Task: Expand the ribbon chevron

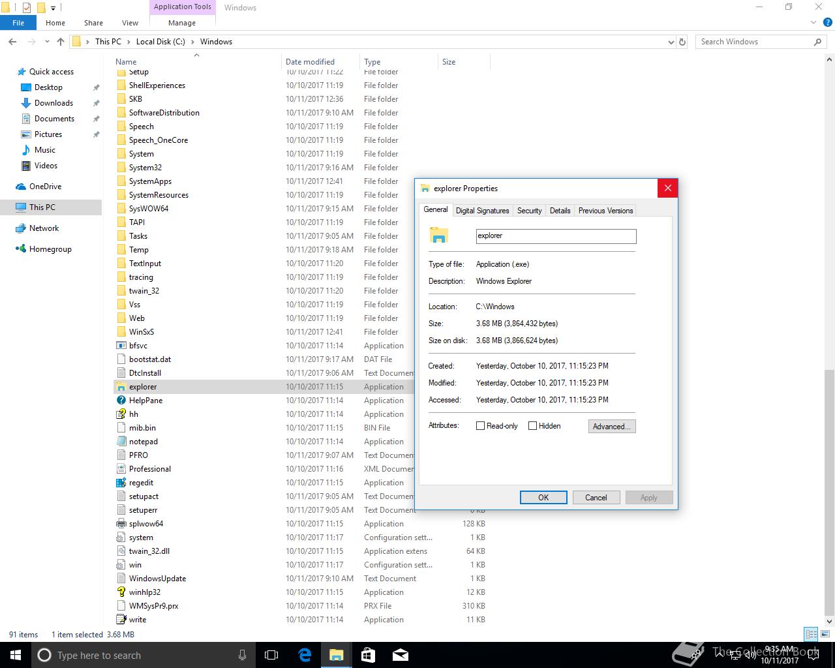Action: point(813,23)
